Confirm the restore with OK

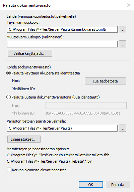pos(91,185)
